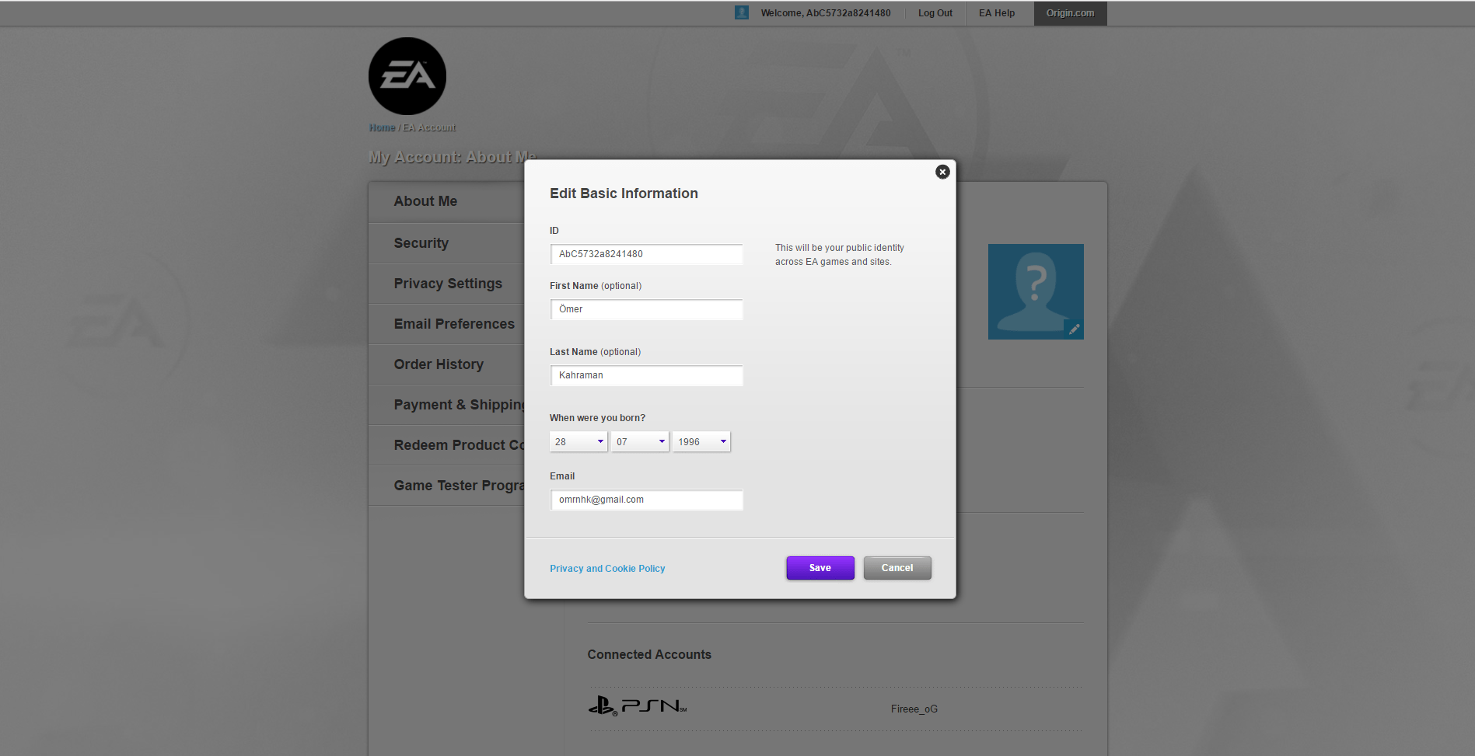Open the birth day dropdown
This screenshot has width=1475, height=756.
(x=578, y=441)
